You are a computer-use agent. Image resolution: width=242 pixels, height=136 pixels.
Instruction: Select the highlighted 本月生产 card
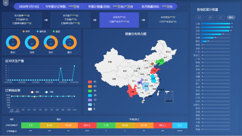pyautogui.click(x=119, y=20)
